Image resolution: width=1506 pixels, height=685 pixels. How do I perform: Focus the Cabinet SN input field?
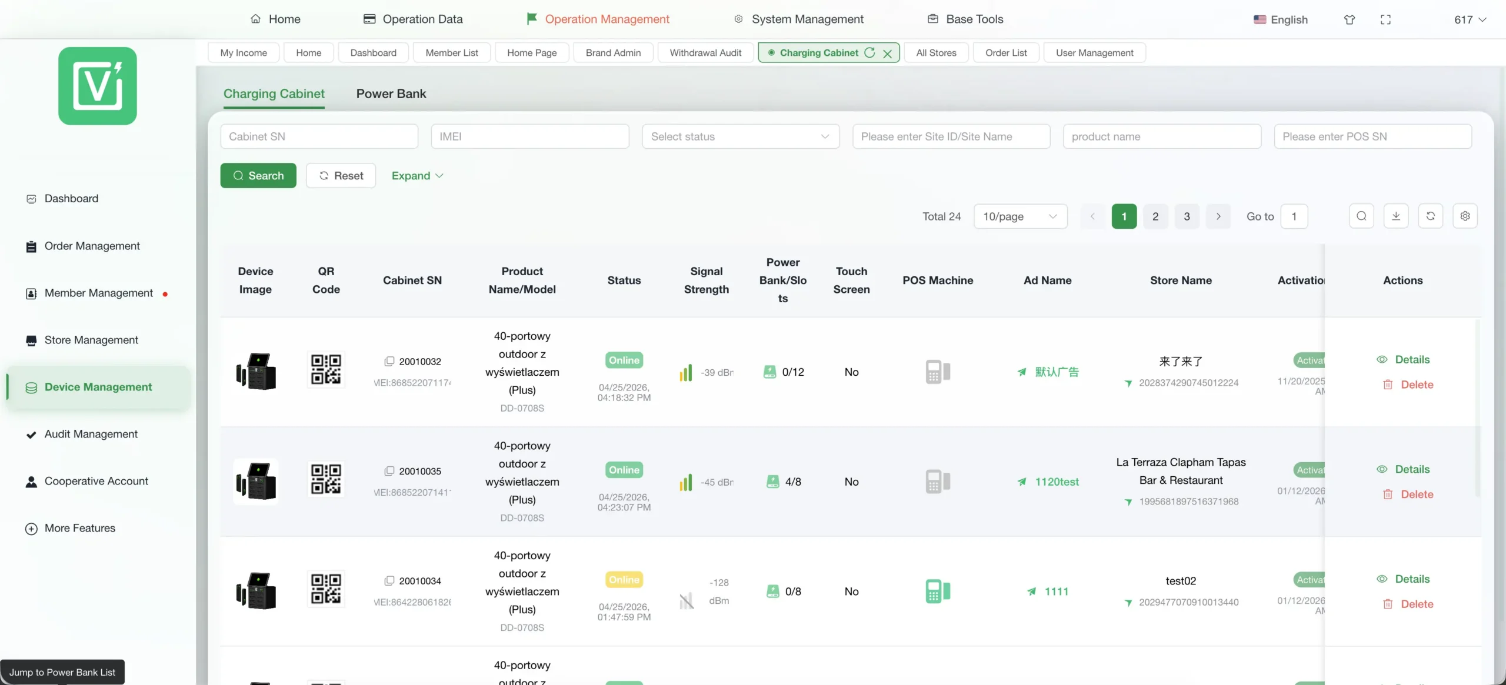coord(319,136)
